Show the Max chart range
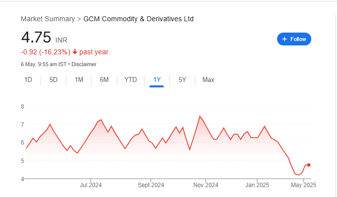The height and width of the screenshot is (197, 337). (x=208, y=80)
